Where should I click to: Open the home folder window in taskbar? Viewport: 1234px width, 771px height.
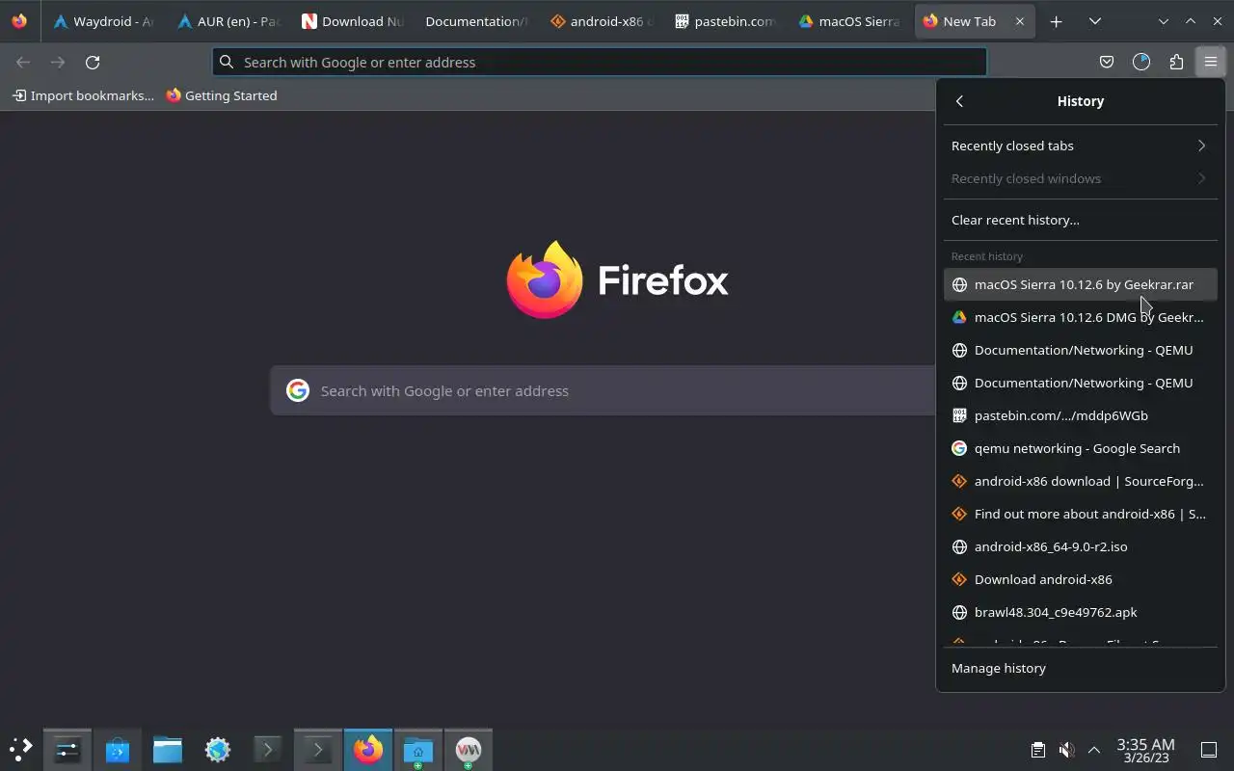pyautogui.click(x=418, y=750)
